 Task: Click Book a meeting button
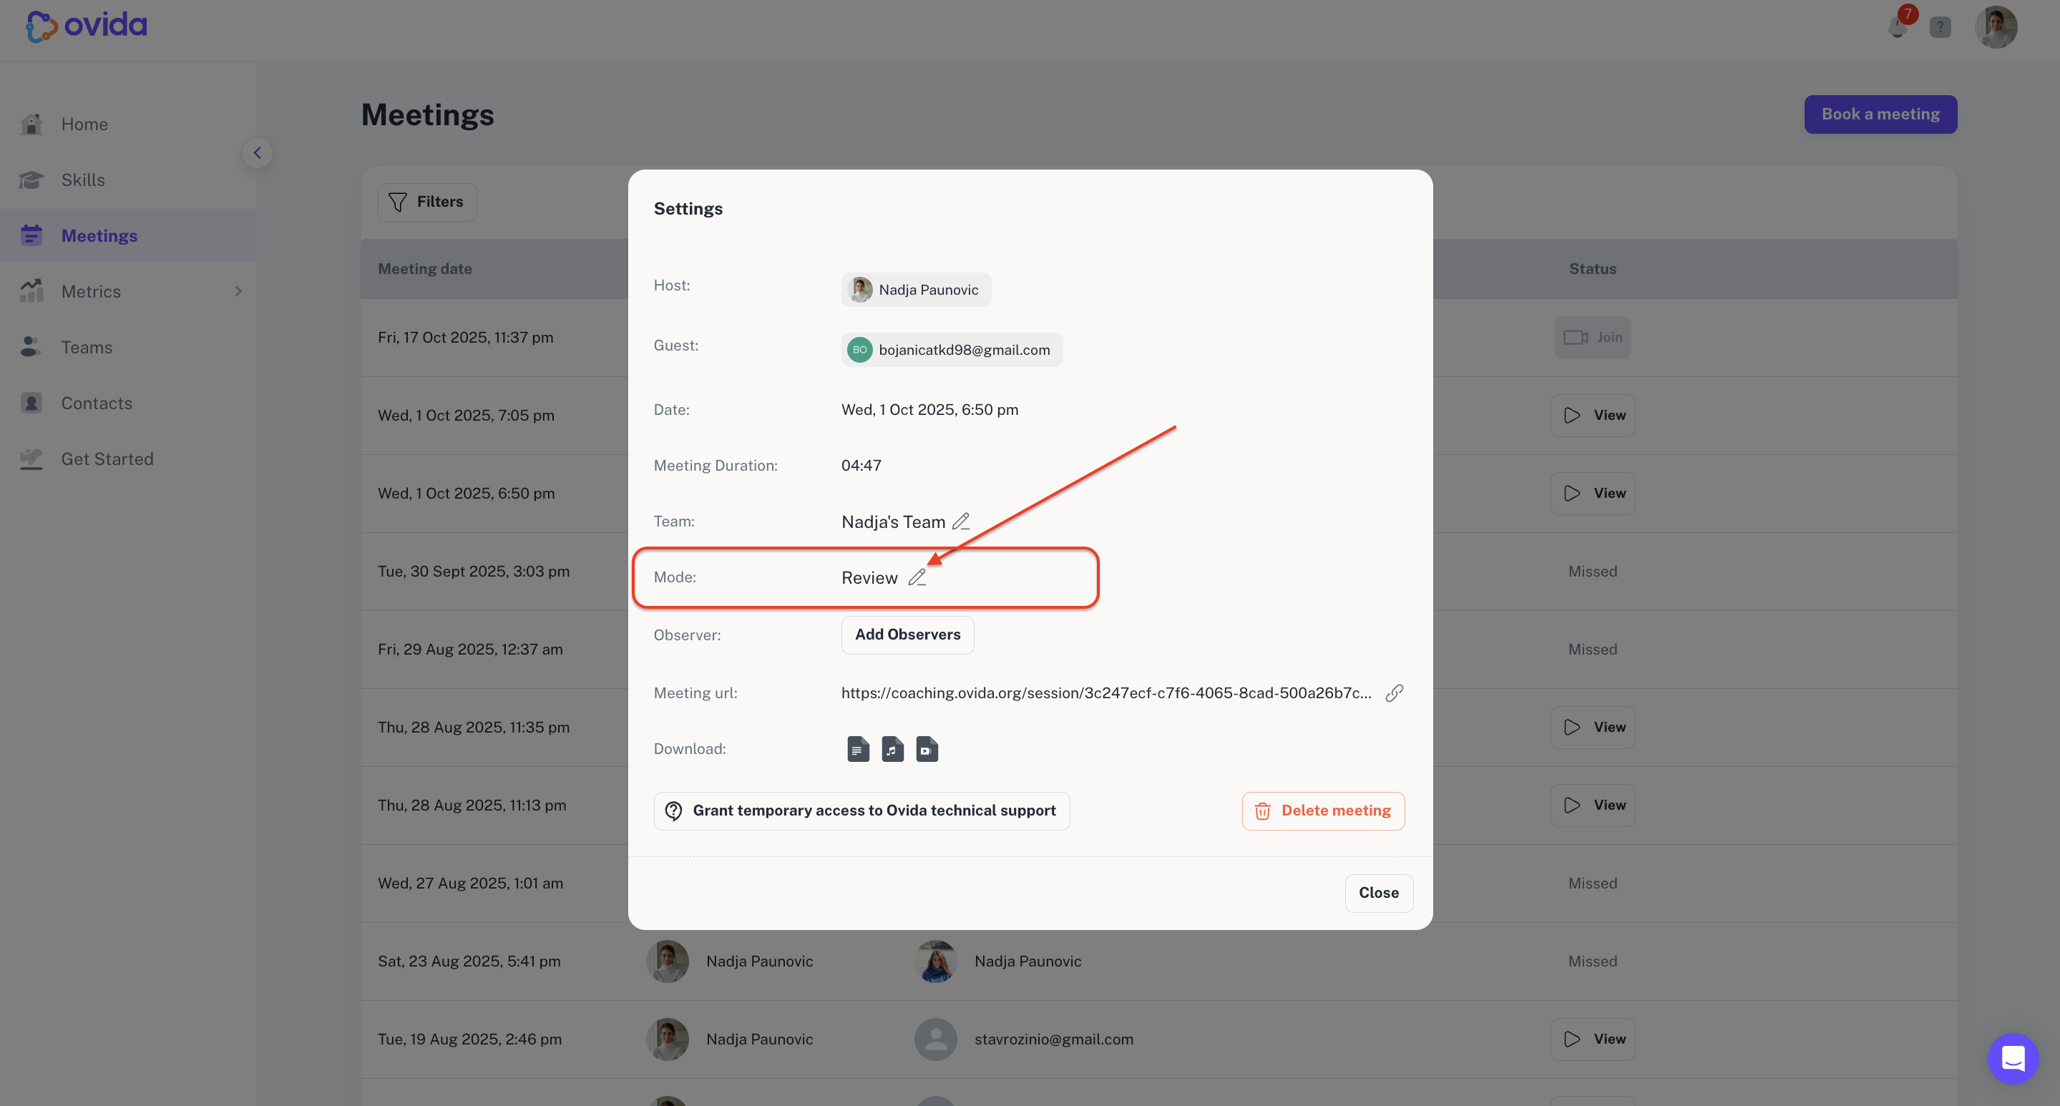point(1880,114)
